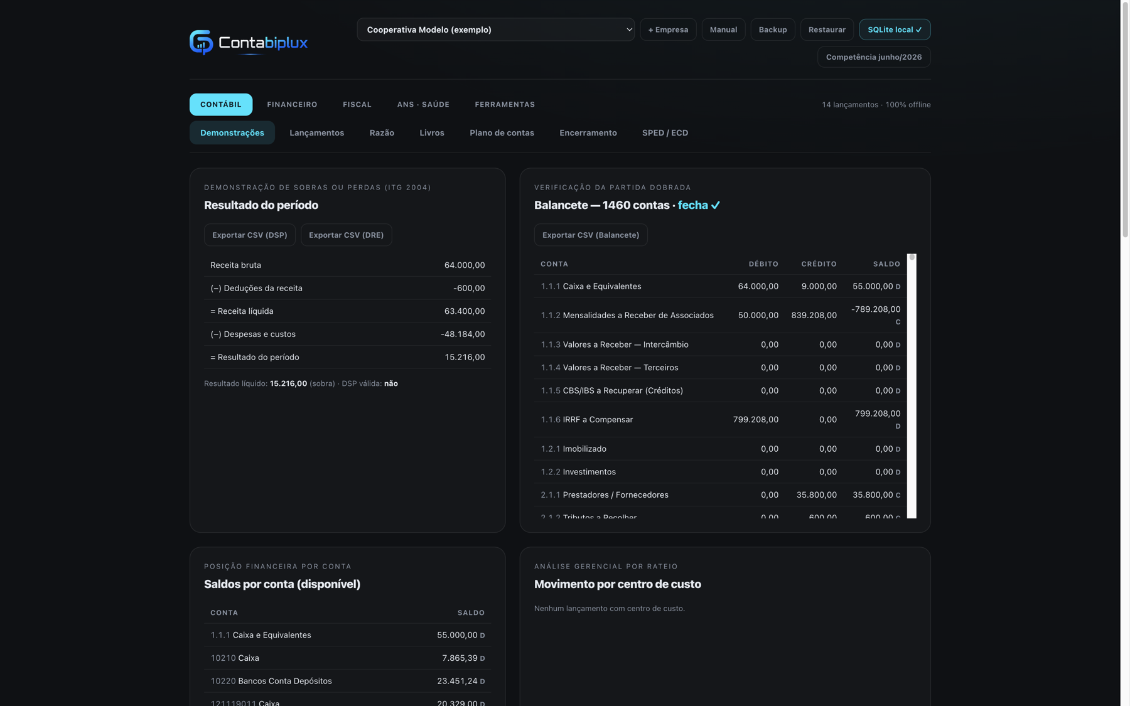Go to the Livros sub-tab
Viewport: 1130px width, 706px height.
(x=432, y=132)
